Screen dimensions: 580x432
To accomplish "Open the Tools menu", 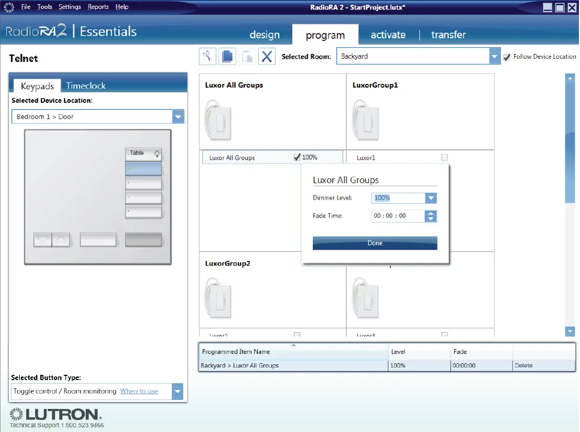I will (45, 7).
